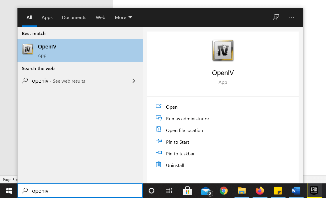326x198 pixels.
Task: Open the ellipsis options menu
Action: pyautogui.click(x=291, y=17)
